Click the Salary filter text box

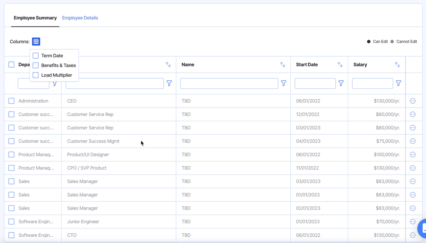[372, 83]
